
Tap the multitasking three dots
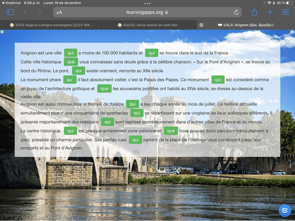click(x=147, y=3)
